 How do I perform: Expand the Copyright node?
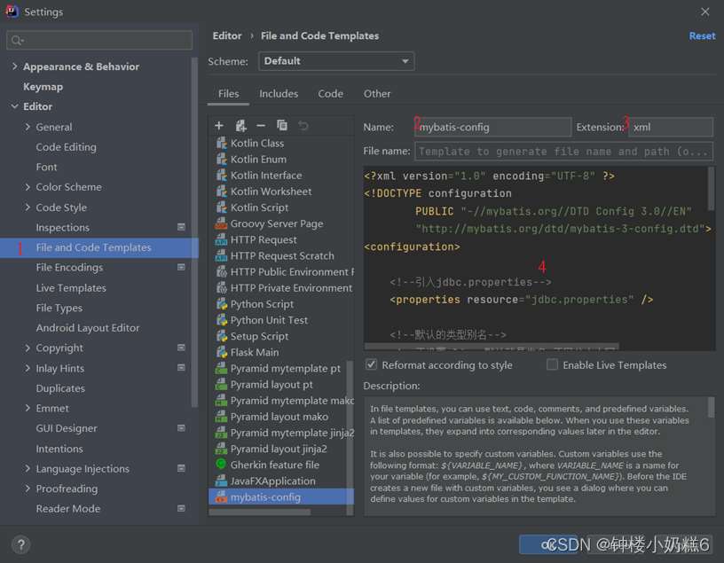[28, 348]
